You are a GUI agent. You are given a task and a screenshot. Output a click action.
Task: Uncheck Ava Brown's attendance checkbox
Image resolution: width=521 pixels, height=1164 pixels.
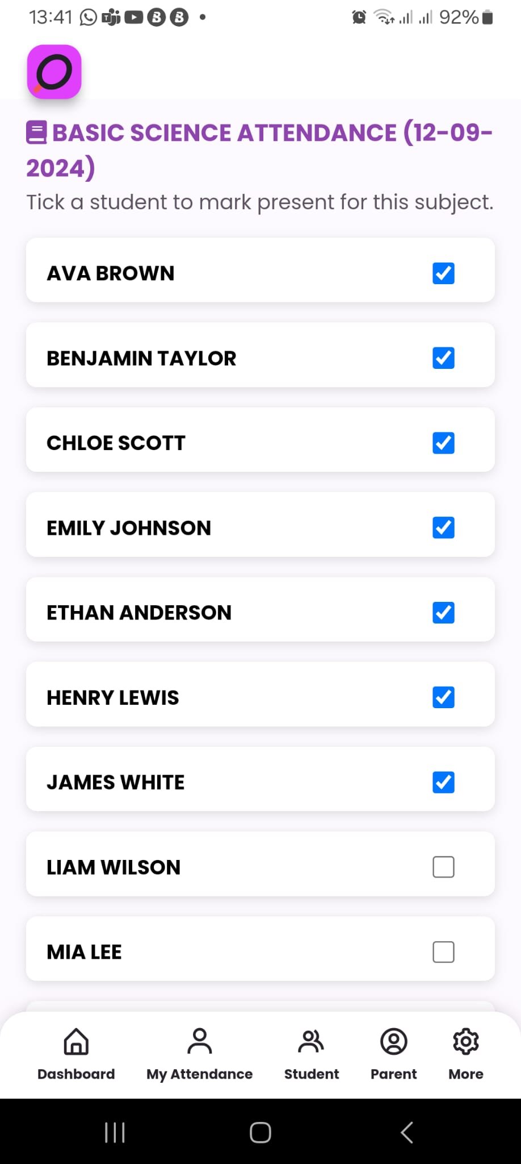[443, 273]
